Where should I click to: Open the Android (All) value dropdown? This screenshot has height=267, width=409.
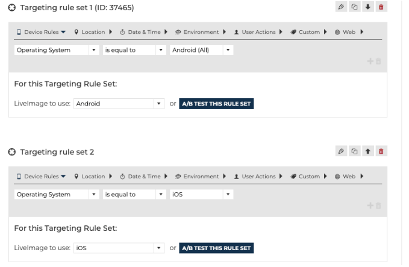pos(201,50)
